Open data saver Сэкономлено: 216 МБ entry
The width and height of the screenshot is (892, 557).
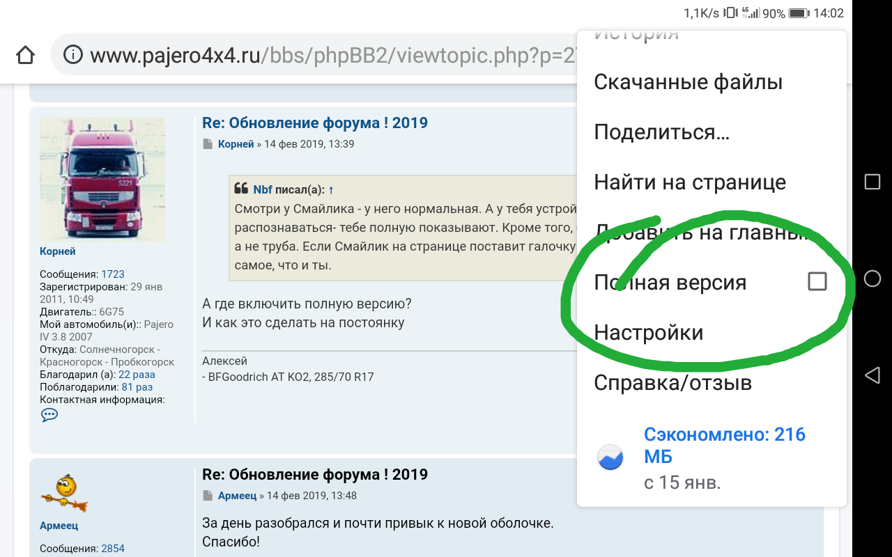(x=712, y=457)
